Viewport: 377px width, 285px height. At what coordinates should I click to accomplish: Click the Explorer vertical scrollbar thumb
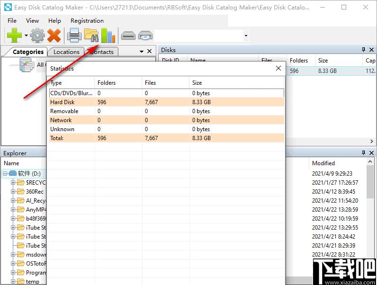(370, 181)
